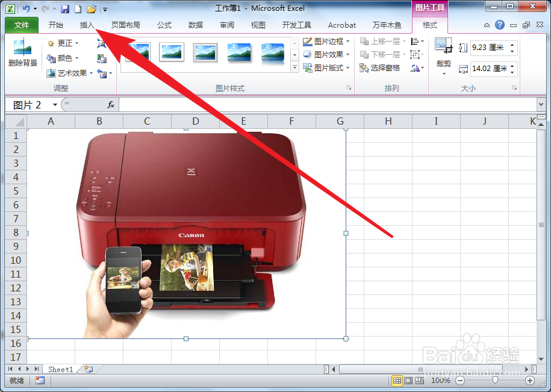Switch to the Data (数据) tab
Viewport: 551px width, 392px height.
click(x=195, y=25)
